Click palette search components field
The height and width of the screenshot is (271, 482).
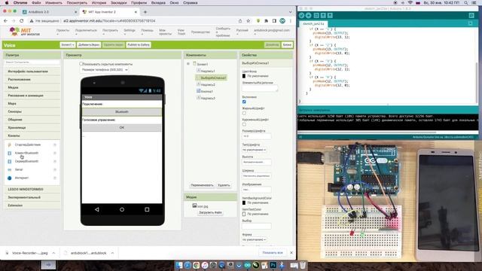32,62
